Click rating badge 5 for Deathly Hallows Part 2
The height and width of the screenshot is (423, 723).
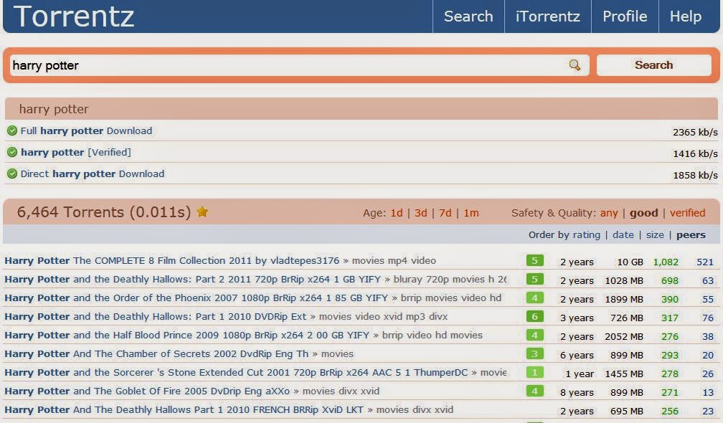(x=535, y=279)
